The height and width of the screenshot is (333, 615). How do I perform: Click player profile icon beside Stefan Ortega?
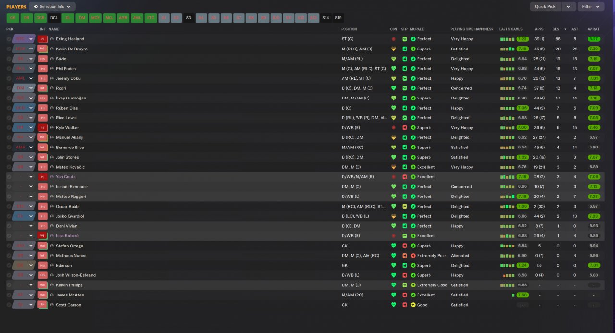pyautogui.click(x=52, y=246)
